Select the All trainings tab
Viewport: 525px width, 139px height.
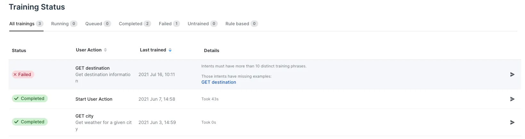(x=26, y=24)
